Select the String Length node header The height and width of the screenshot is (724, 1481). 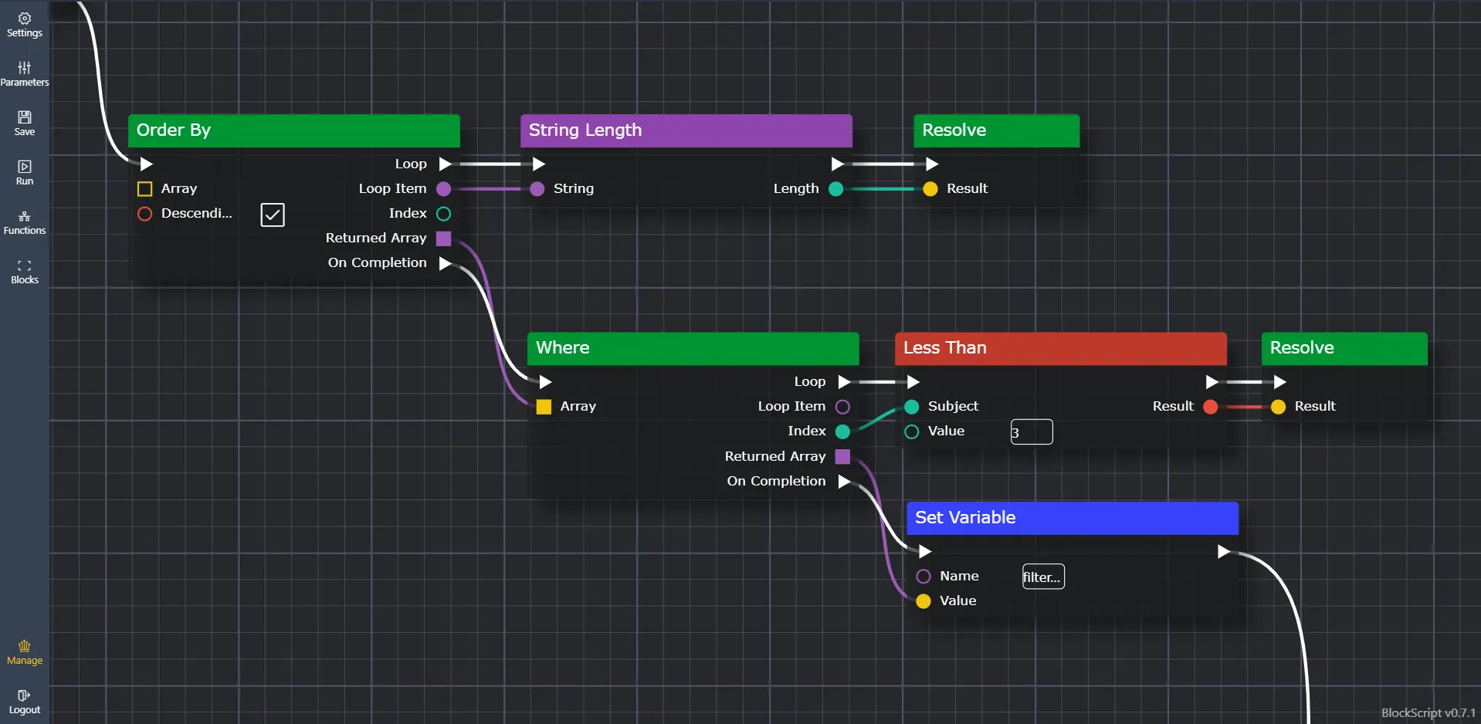pyautogui.click(x=686, y=130)
